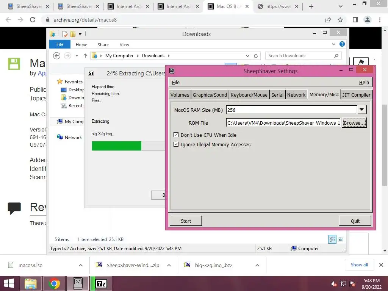Image resolution: width=388 pixels, height=291 pixels.
Task: Open the Explorer File ribbon tab
Action: [x=60, y=44]
